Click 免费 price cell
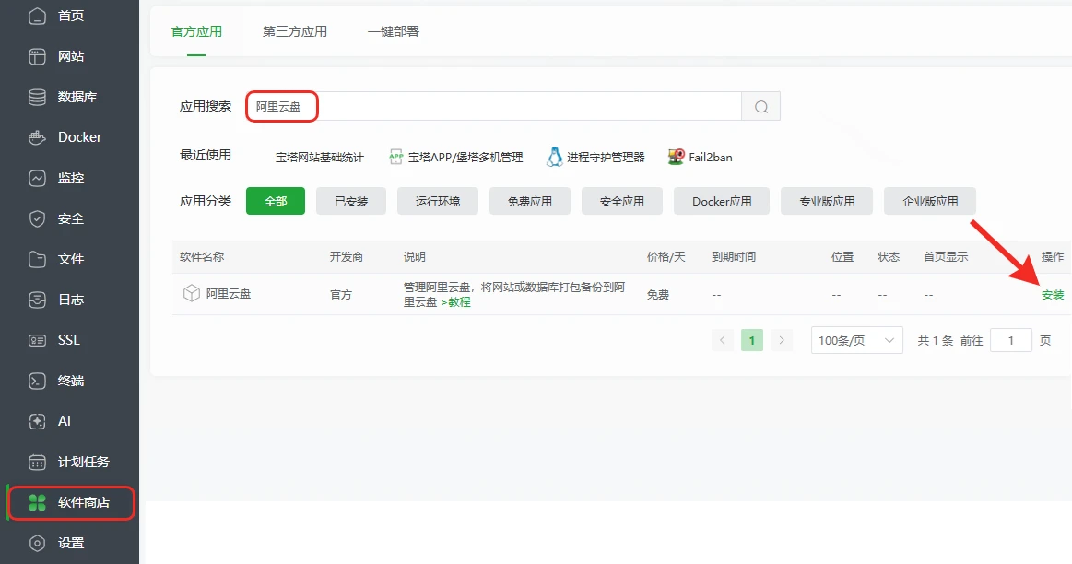The height and width of the screenshot is (564, 1072). 658,295
